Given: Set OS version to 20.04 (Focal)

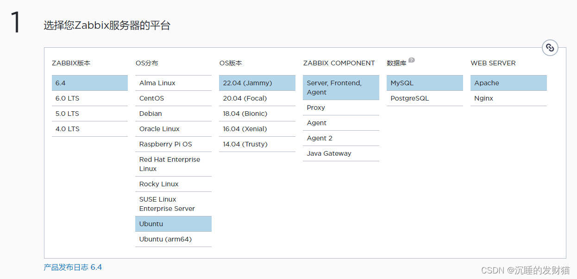Looking at the screenshot, I should (x=257, y=98).
